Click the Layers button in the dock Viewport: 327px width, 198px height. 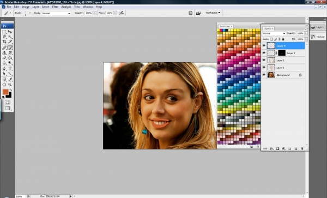pos(318,27)
